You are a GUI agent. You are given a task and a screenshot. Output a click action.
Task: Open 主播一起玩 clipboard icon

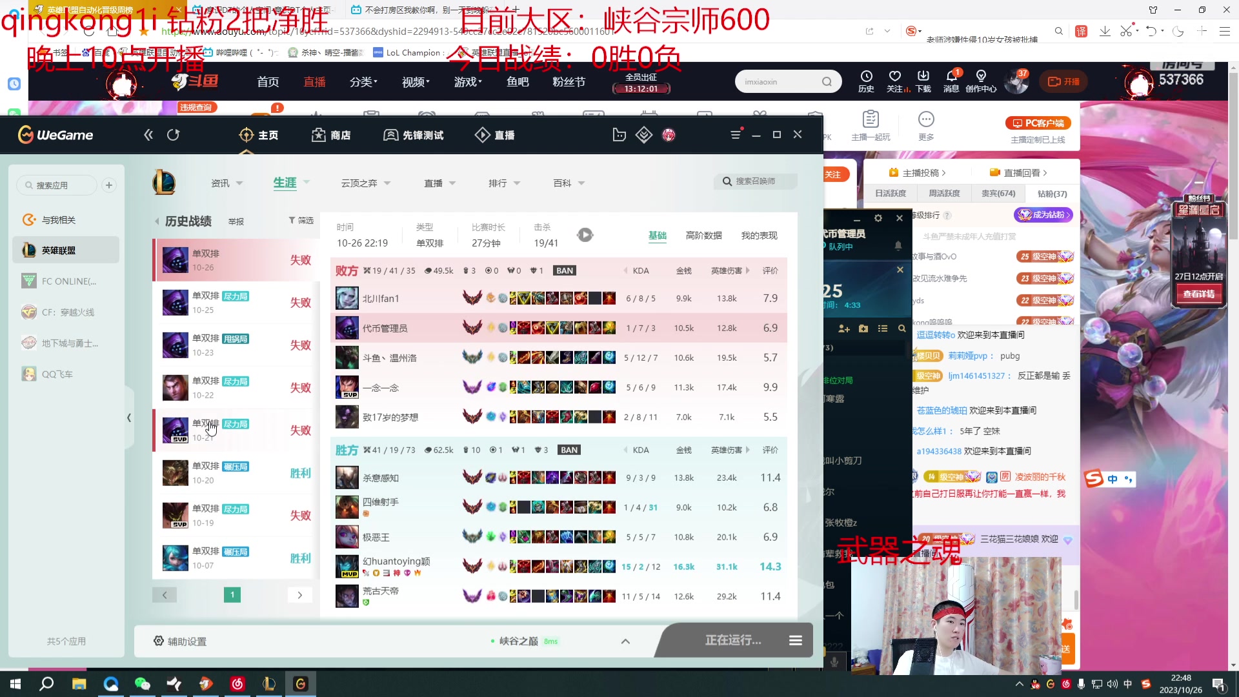click(871, 126)
